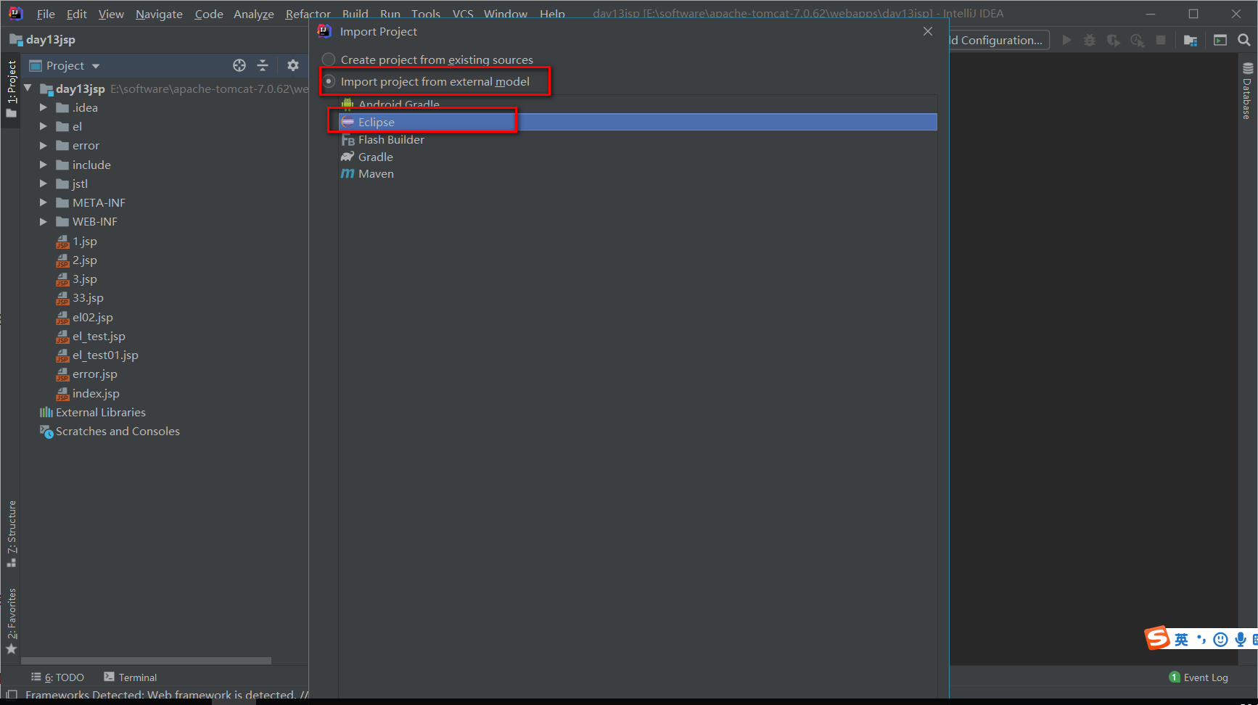
Task: Open the 2: Favorites tool window tab
Action: pyautogui.click(x=11, y=621)
